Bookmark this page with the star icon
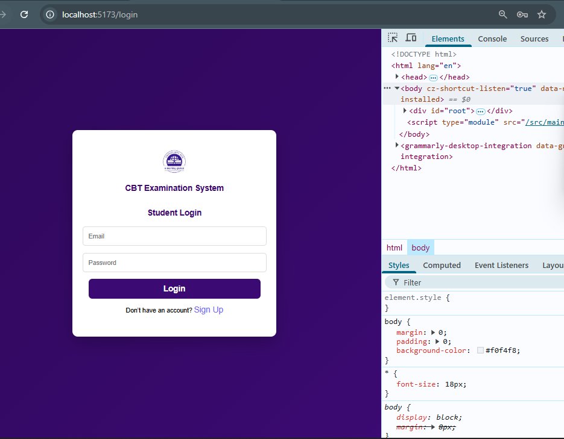Screen dimensions: 564x439 [541, 14]
